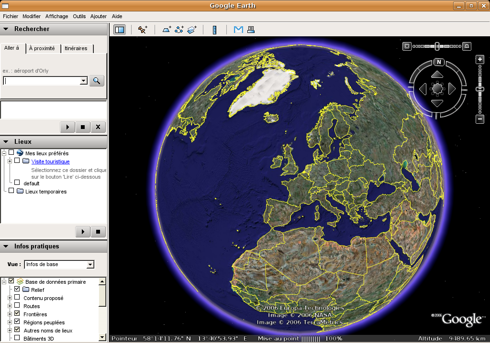
Task: Check the default item checkbox
Action: [17, 182]
